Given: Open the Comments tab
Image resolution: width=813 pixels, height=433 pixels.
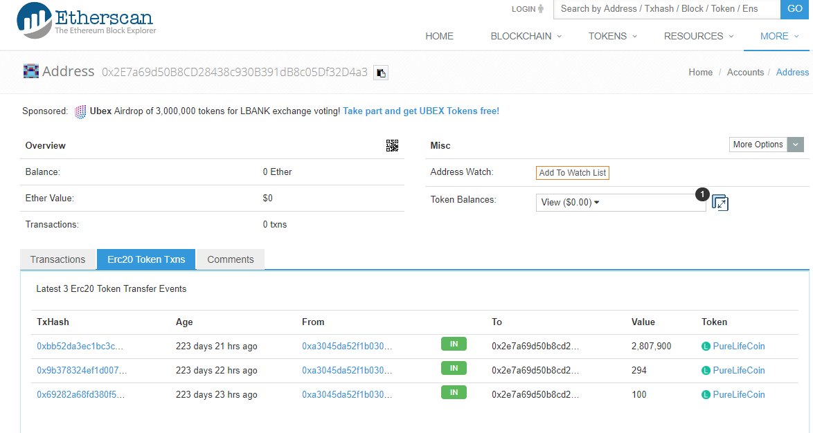Looking at the screenshot, I should click(x=230, y=259).
